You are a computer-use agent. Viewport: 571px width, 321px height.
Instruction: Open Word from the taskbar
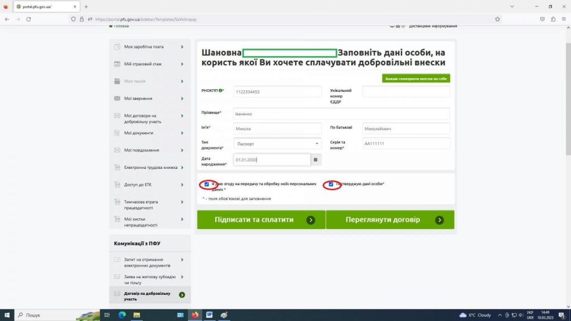(210, 315)
